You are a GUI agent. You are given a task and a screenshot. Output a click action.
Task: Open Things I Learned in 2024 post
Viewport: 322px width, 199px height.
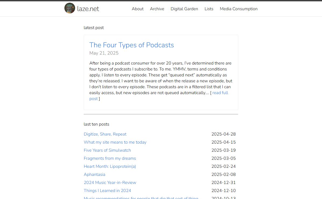tap(107, 191)
